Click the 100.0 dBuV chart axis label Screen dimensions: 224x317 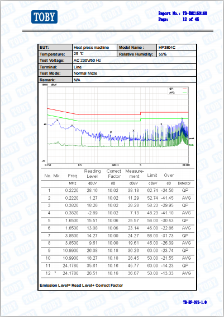tap(49, 85)
